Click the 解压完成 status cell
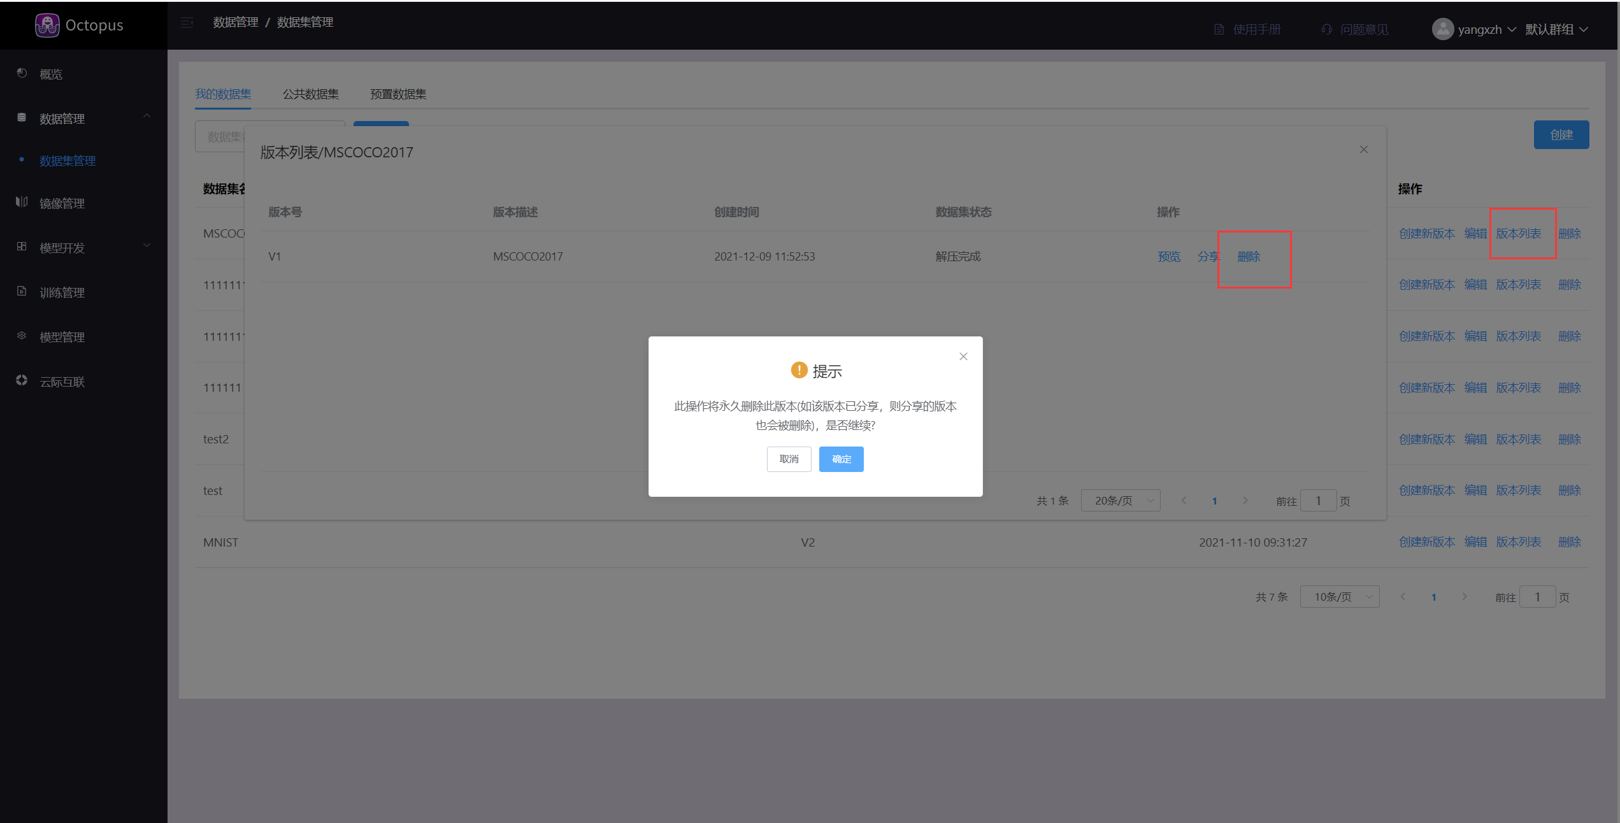Image resolution: width=1620 pixels, height=823 pixels. click(x=958, y=257)
